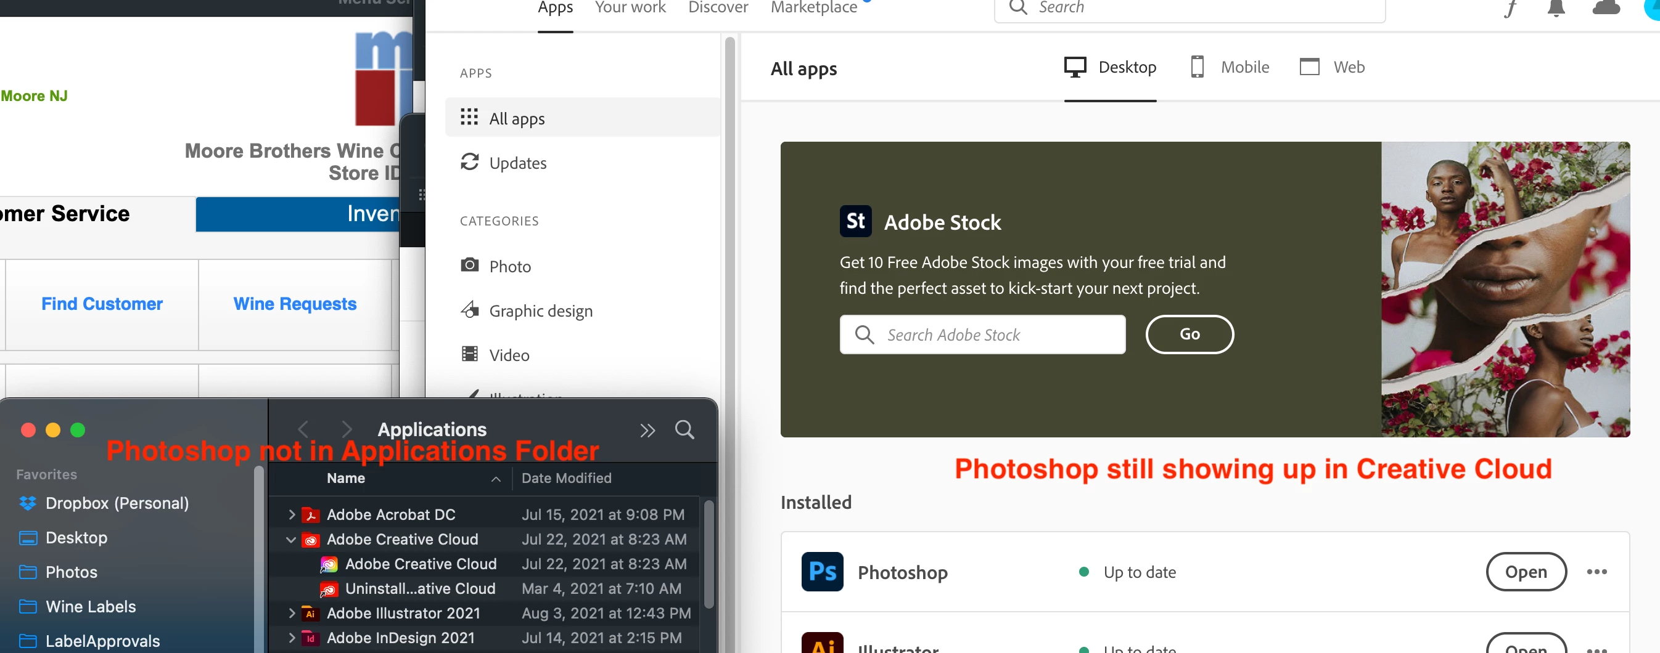
Task: Click the Wine Labels folder icon
Action: [x=28, y=606]
